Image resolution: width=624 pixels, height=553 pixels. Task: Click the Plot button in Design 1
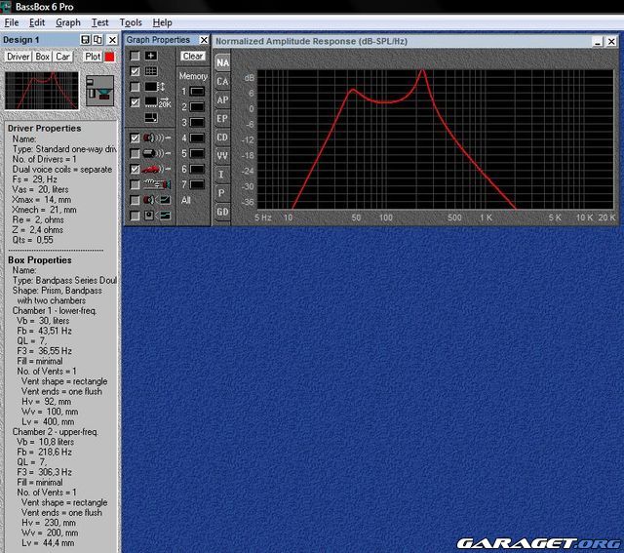(x=92, y=57)
